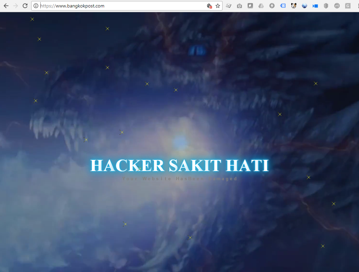Click the blue video camera extension
This screenshot has width=359, height=272.
(315, 6)
